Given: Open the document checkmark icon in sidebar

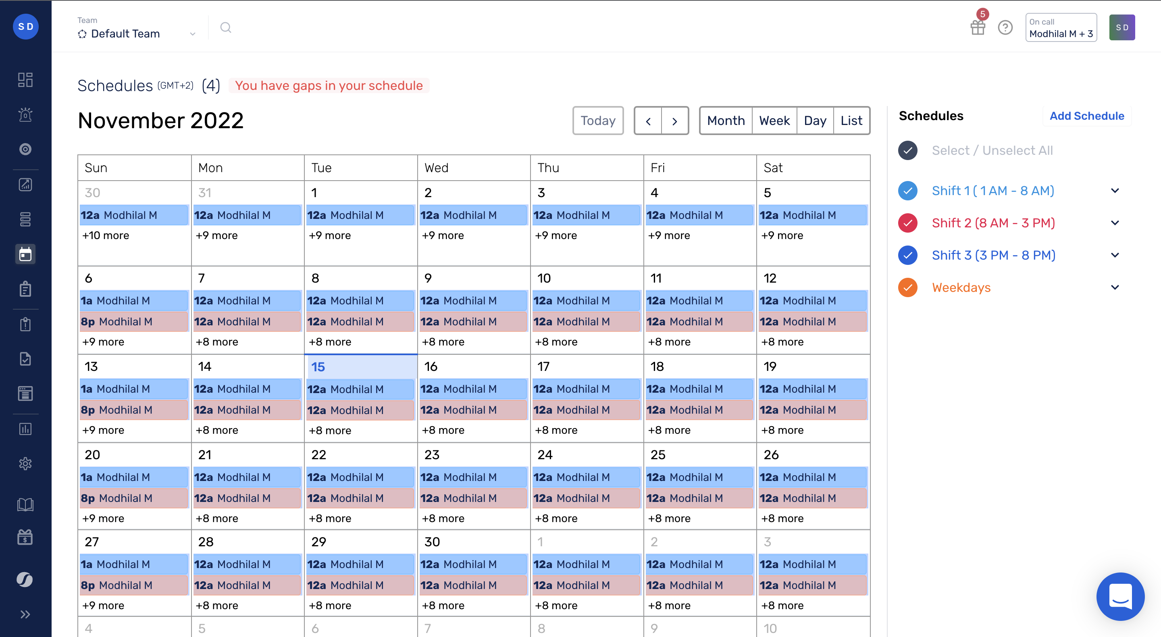Looking at the screenshot, I should tap(25, 359).
